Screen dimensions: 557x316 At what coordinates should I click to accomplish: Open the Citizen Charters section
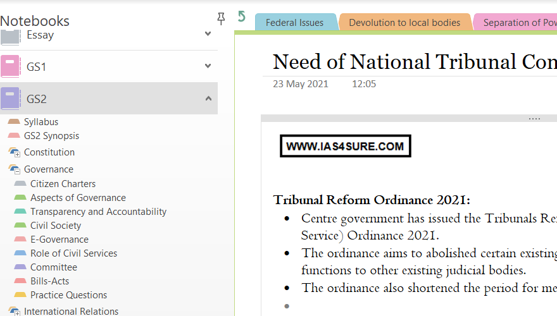point(63,184)
